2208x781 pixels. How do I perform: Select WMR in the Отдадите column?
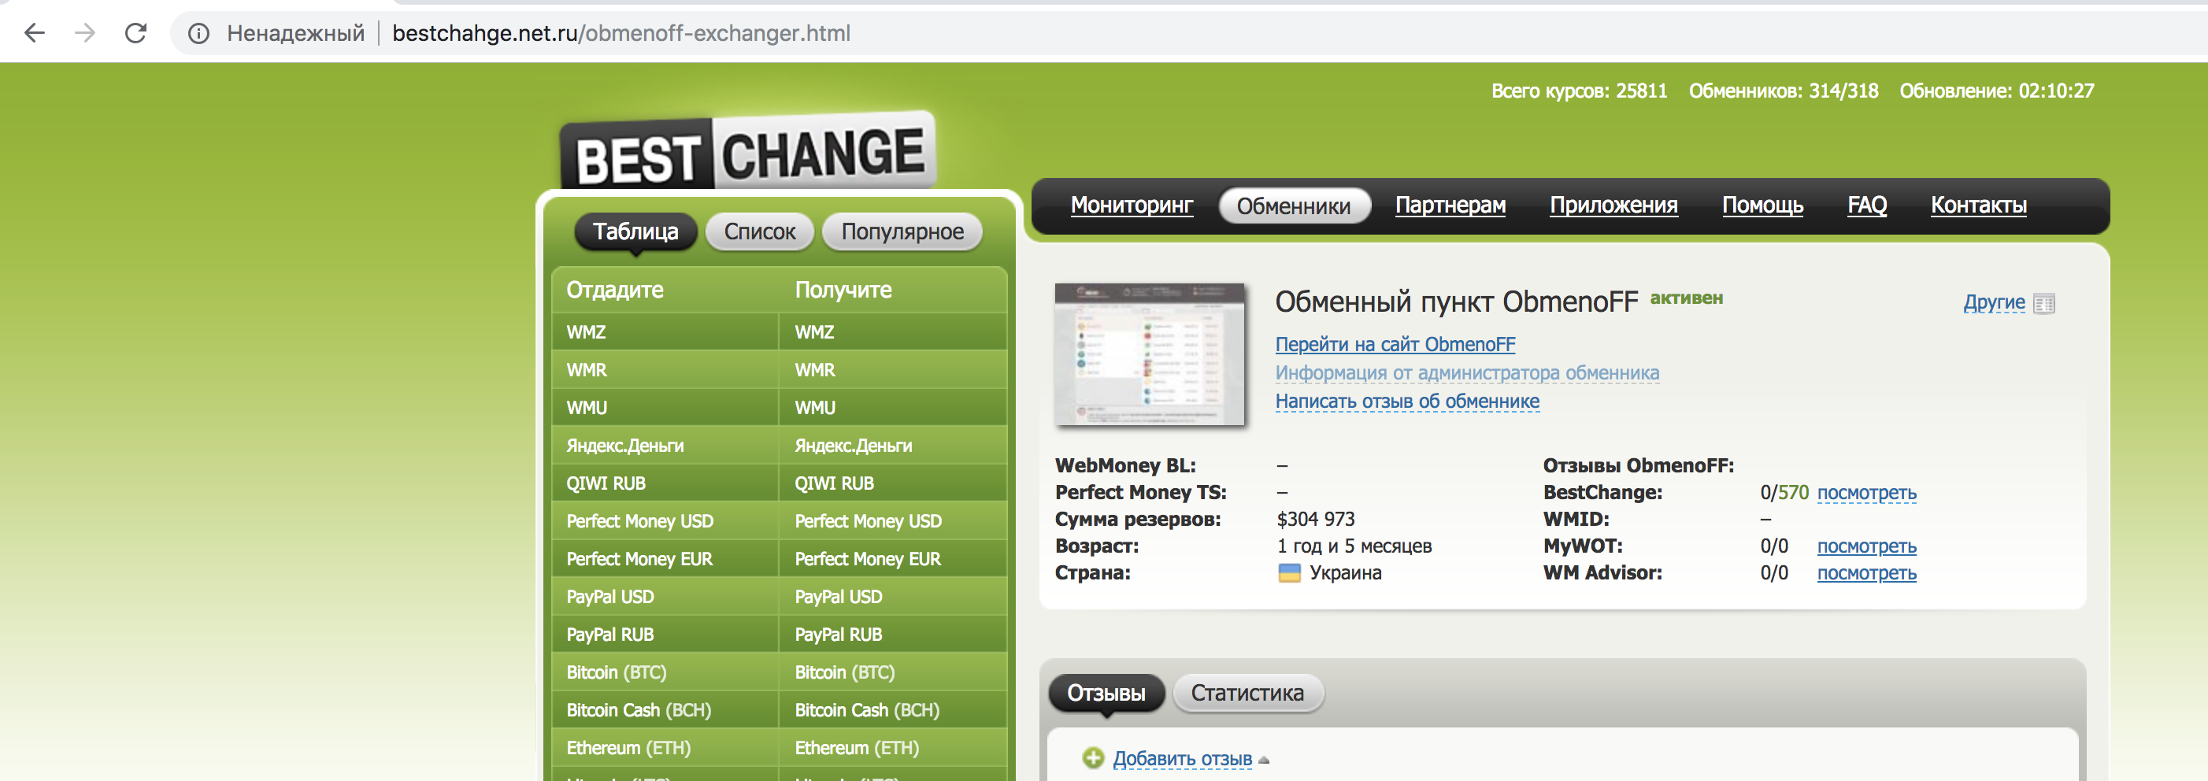665,369
